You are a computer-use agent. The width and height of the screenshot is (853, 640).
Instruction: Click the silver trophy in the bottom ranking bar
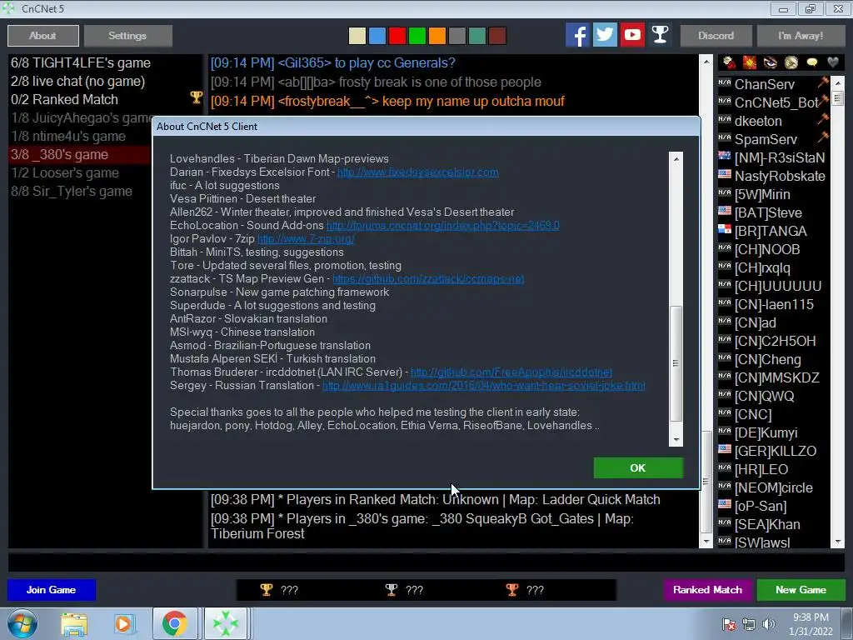(392, 590)
